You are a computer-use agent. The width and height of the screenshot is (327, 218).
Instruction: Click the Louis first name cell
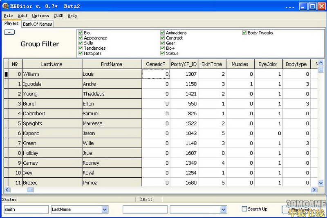(112, 74)
